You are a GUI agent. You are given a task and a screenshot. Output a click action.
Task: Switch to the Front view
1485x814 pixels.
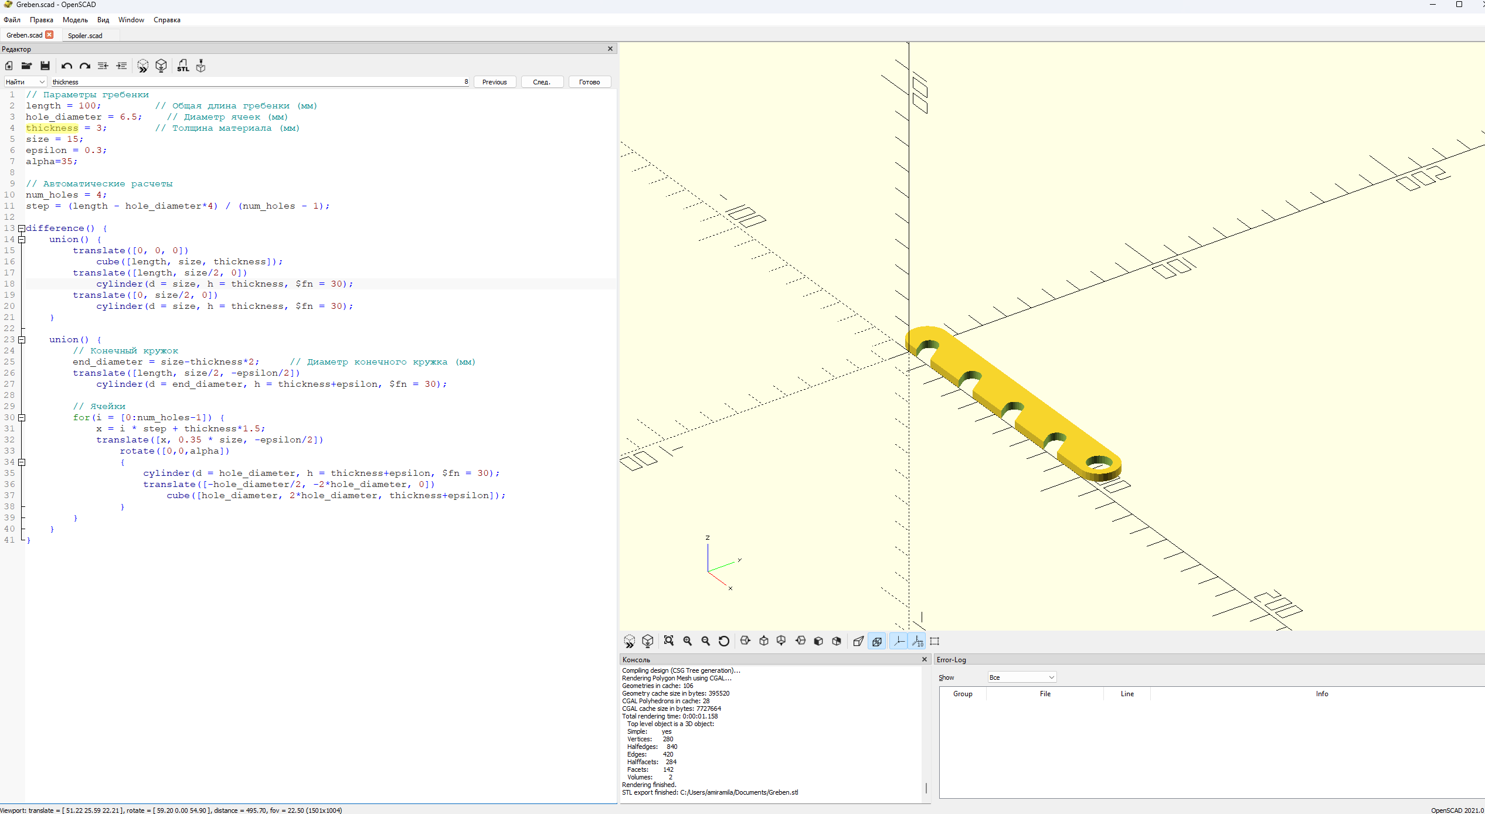(818, 641)
